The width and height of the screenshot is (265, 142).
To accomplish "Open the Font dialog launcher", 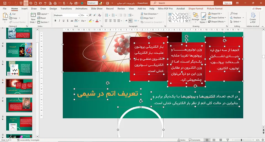I will click(102, 26).
